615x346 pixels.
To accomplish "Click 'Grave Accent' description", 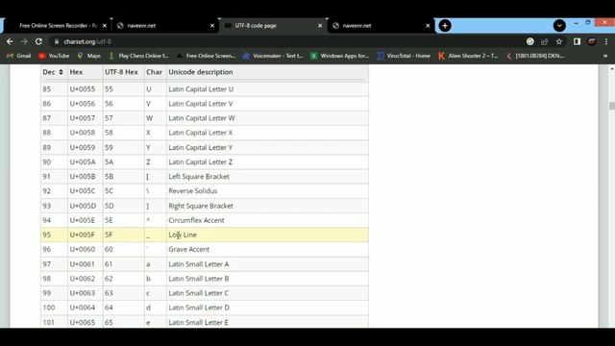I will (188, 249).
